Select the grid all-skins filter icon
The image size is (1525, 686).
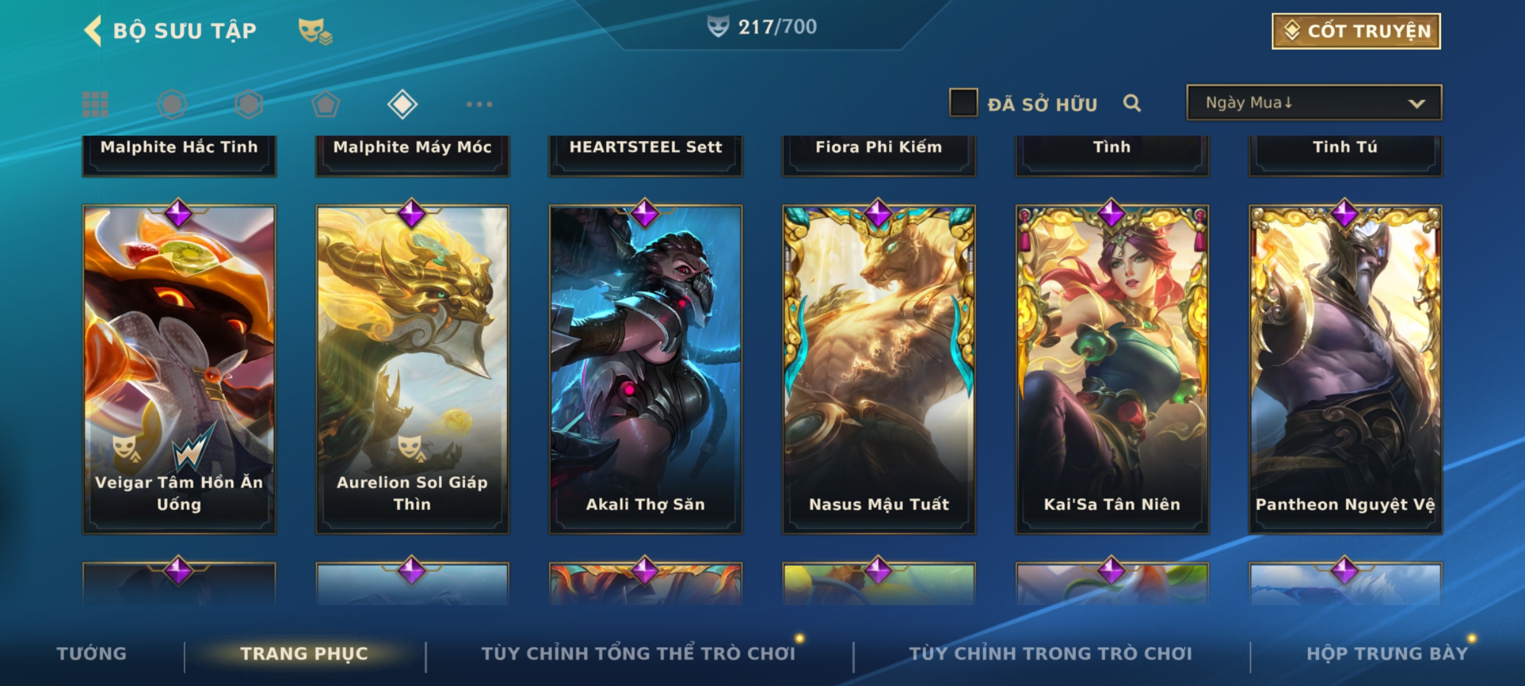click(95, 104)
